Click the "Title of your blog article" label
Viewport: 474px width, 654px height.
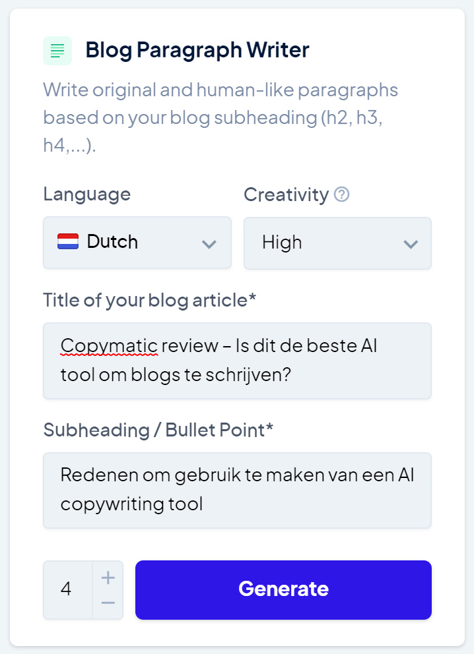click(x=149, y=300)
